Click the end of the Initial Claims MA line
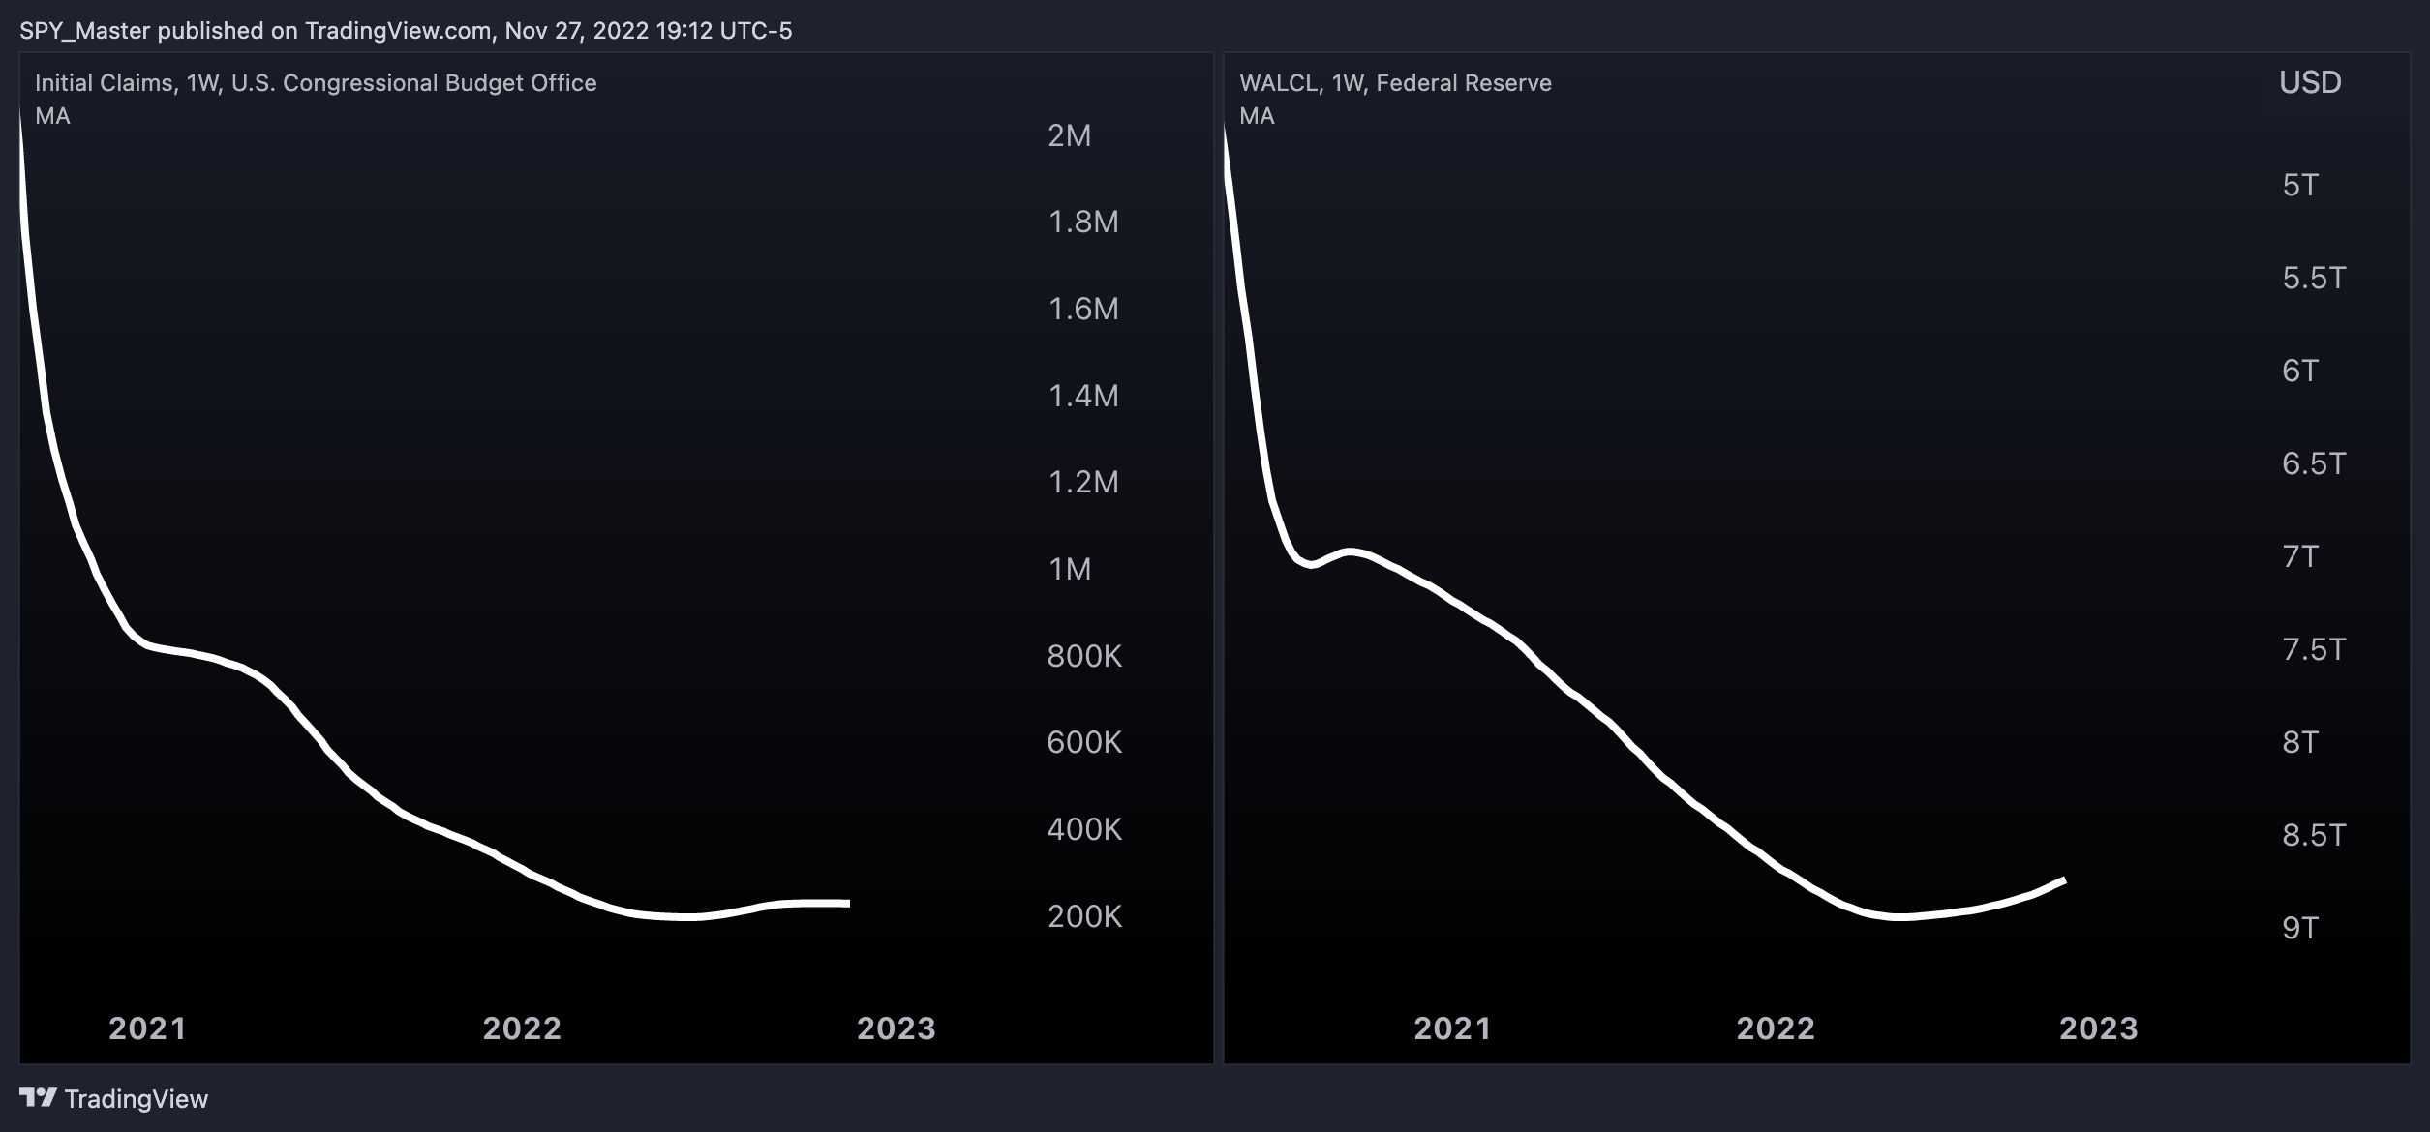The height and width of the screenshot is (1132, 2430). pyautogui.click(x=847, y=904)
